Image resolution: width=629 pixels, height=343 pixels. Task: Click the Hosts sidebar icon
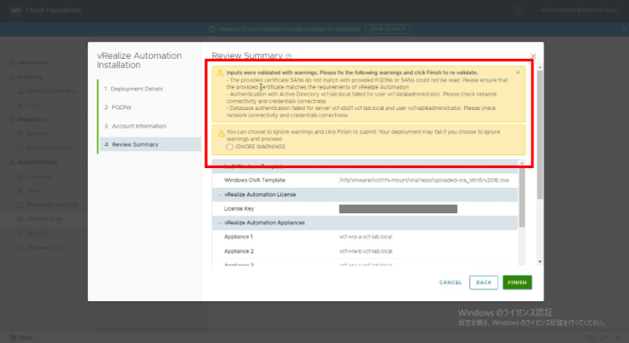click(x=21, y=106)
